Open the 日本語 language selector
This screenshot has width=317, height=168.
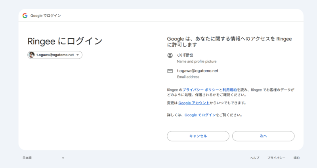27,158
